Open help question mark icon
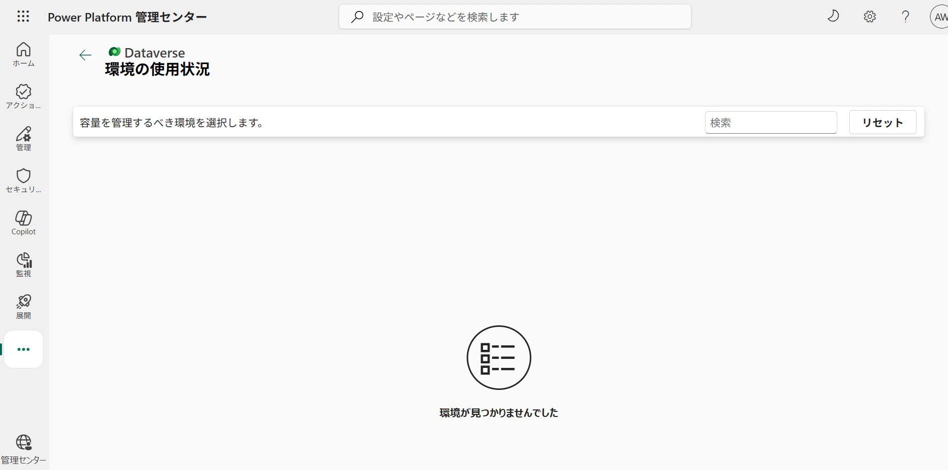This screenshot has width=948, height=470. 905,17
